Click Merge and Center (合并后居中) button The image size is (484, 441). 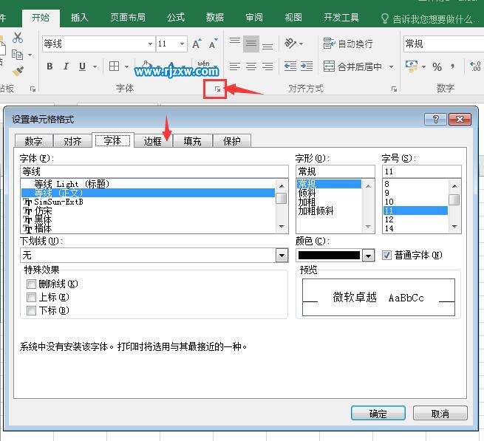click(x=352, y=66)
